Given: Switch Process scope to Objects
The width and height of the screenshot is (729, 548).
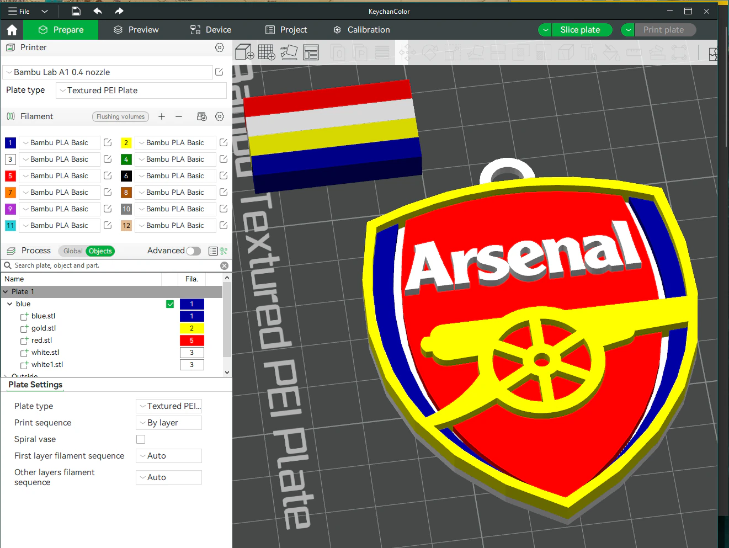Looking at the screenshot, I should point(100,251).
